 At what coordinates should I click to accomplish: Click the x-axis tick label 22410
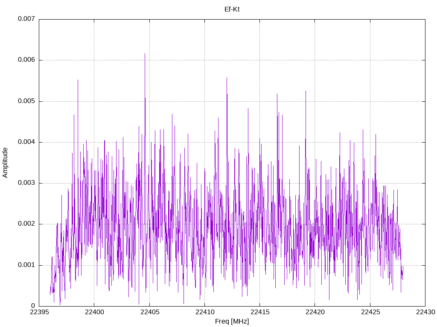(204, 312)
